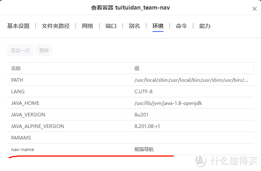Click the 熊猫导航 value cell

pos(192,149)
